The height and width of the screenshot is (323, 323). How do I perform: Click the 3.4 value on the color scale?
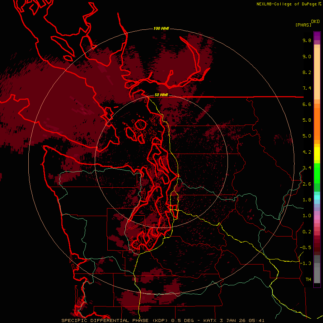(307, 168)
